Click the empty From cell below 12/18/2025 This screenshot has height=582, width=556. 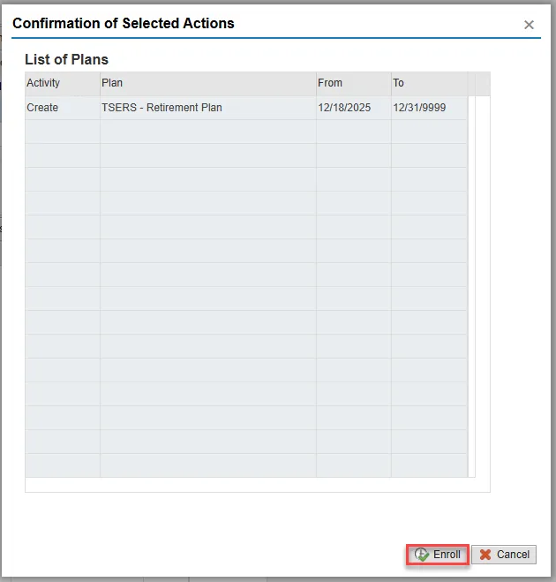[x=353, y=132]
